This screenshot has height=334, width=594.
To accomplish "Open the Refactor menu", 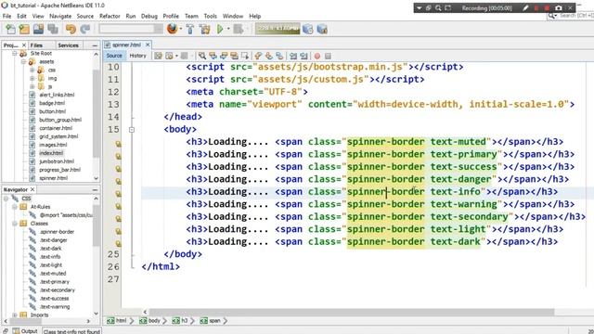I will (110, 16).
